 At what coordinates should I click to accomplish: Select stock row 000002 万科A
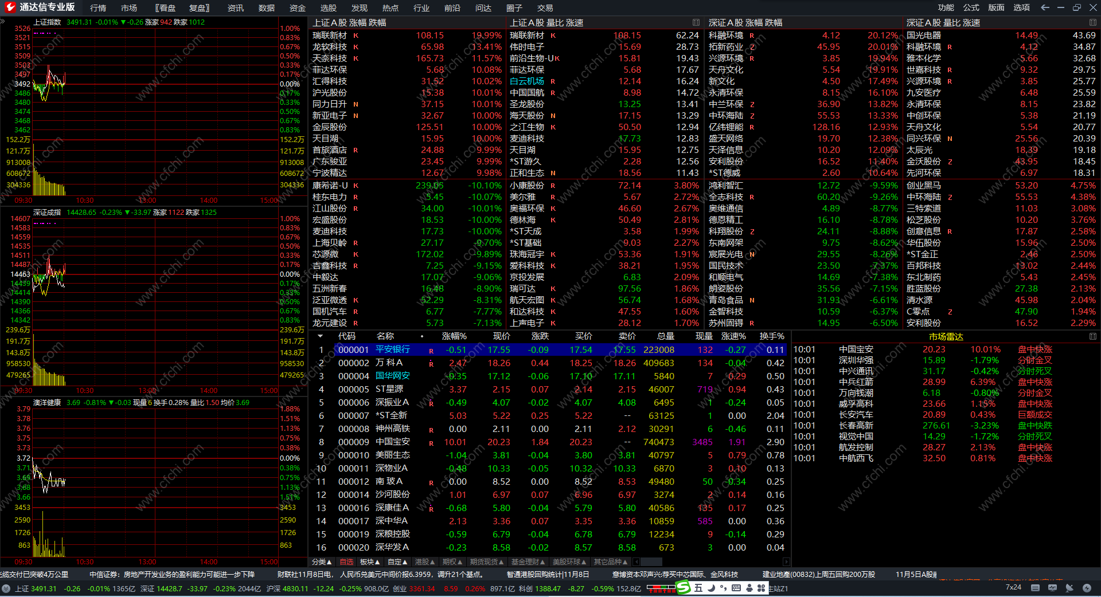[x=550, y=363]
